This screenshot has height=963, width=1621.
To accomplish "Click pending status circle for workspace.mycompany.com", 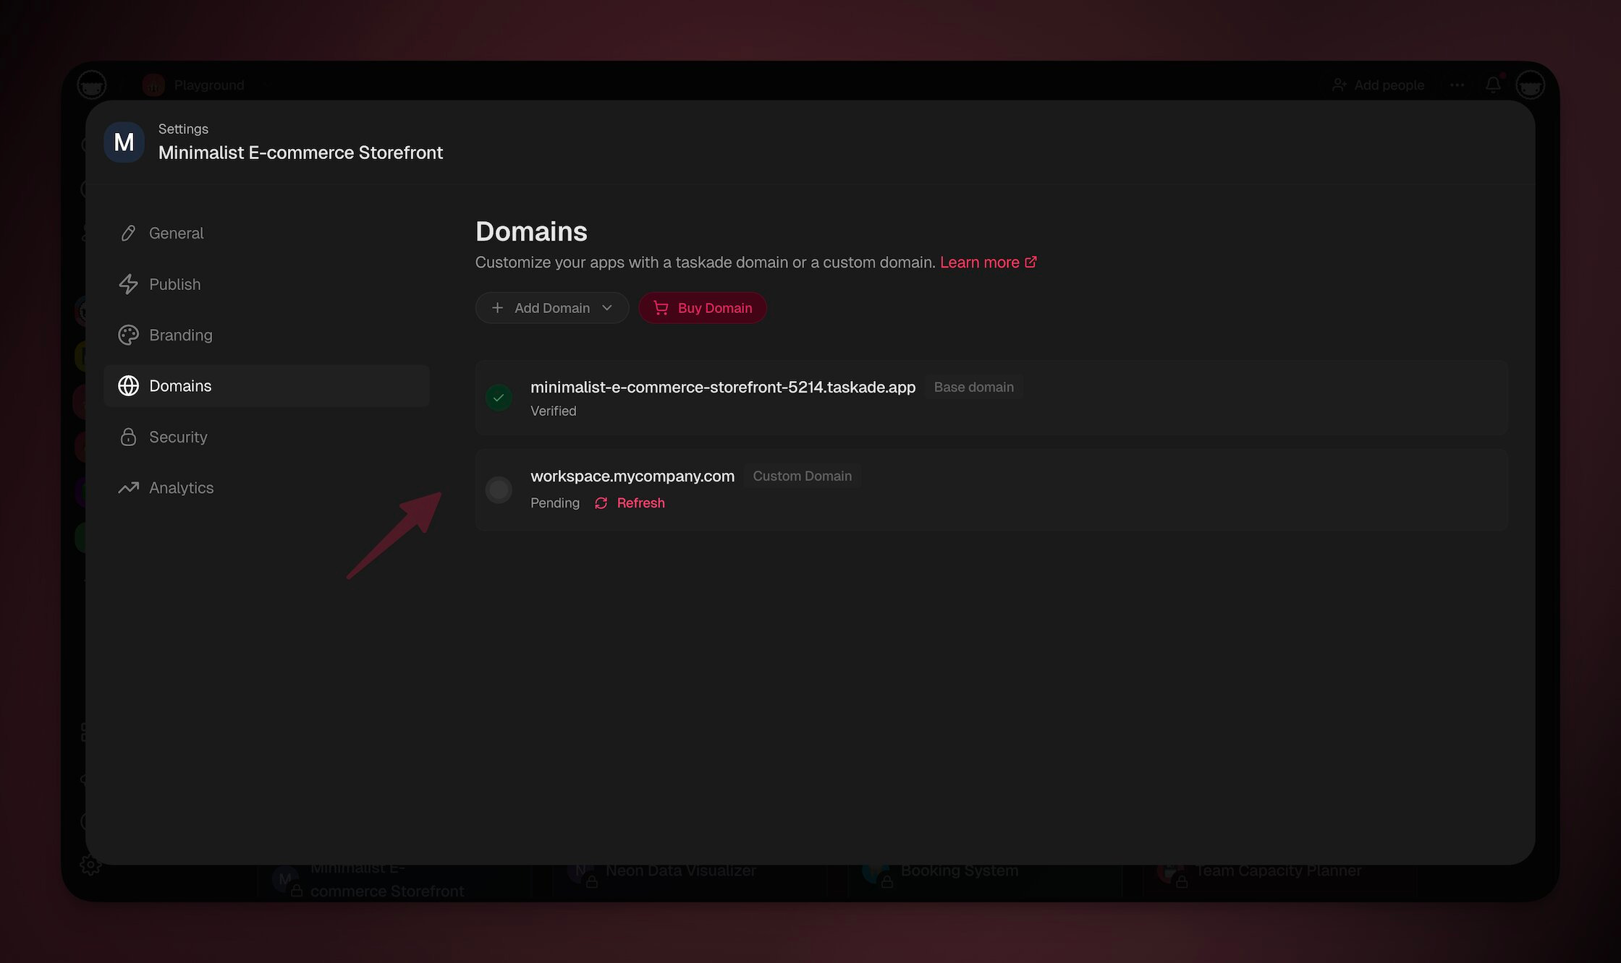I will click(x=499, y=489).
